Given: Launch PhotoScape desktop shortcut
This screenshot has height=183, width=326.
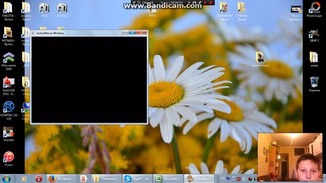Looking at the screenshot, I should (x=314, y=10).
